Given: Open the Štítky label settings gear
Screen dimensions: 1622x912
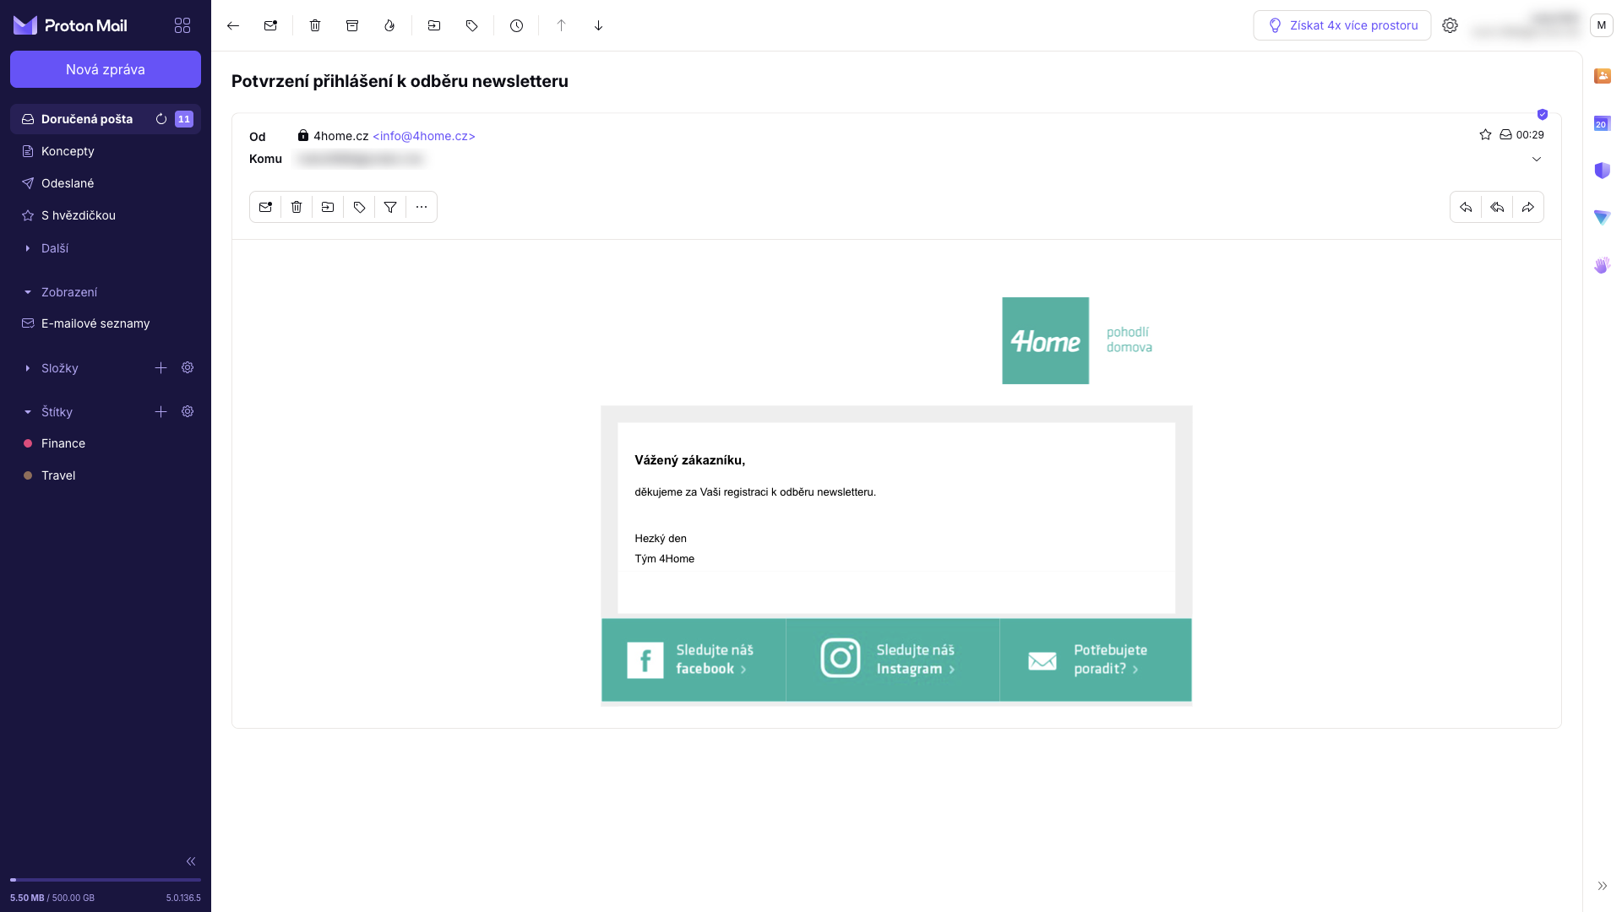Looking at the screenshot, I should pyautogui.click(x=188, y=411).
